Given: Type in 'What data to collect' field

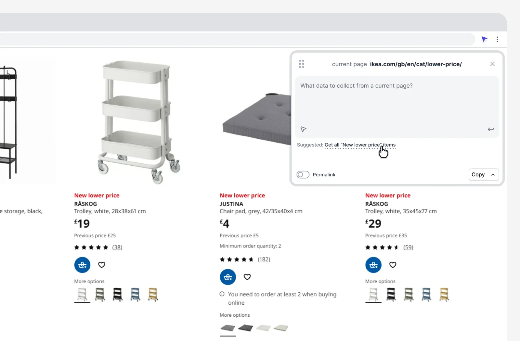Looking at the screenshot, I should point(396,101).
